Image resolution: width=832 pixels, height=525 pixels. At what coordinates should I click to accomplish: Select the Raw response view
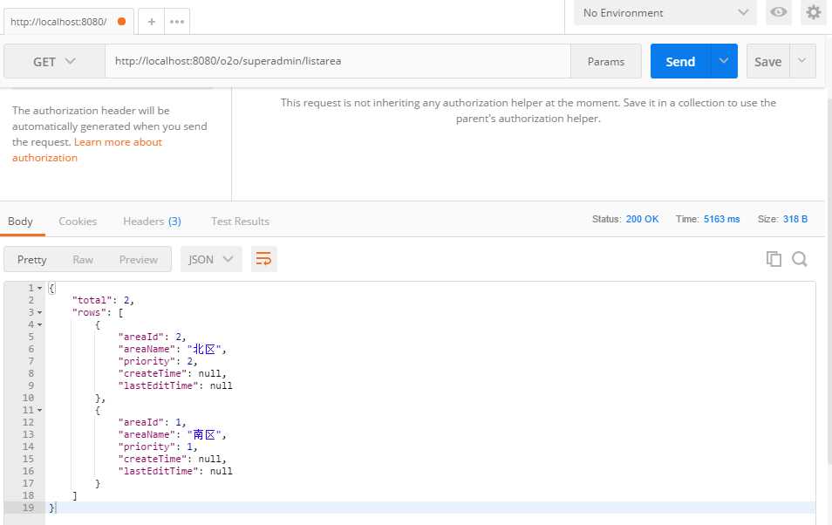[x=83, y=260]
